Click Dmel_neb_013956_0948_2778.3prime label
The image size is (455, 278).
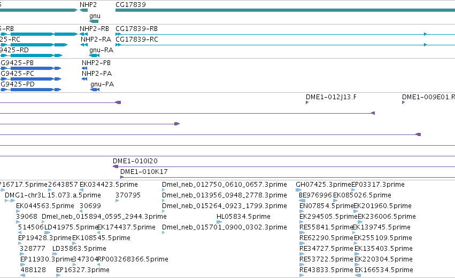tap(225, 195)
